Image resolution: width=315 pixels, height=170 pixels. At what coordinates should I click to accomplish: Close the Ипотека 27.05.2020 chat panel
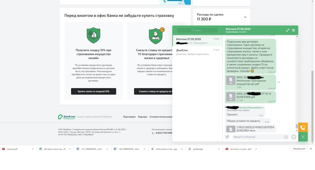[293, 30]
